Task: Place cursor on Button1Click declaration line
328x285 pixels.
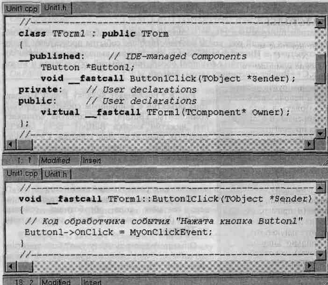Action: pos(168,79)
